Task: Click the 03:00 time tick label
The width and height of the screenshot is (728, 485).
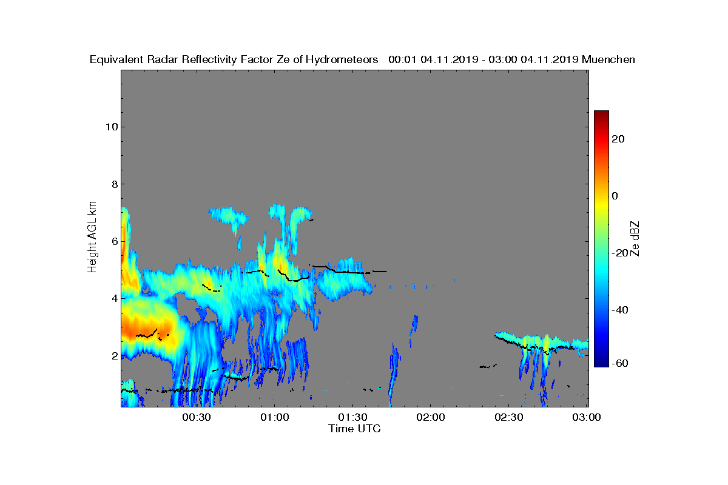Action: (x=587, y=418)
